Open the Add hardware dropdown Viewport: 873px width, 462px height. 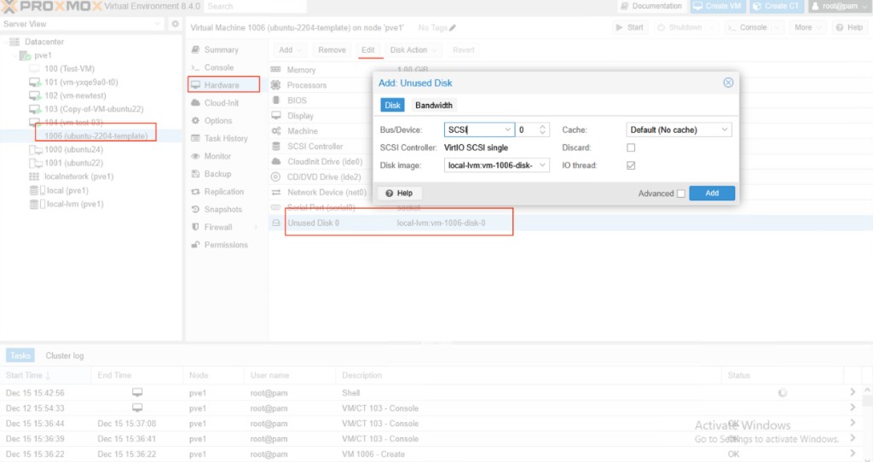point(290,50)
